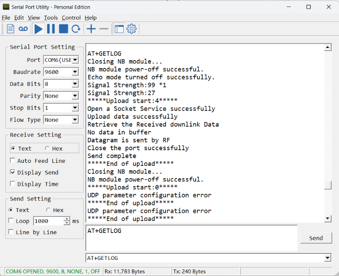The height and width of the screenshot is (276, 339).
Task: Expand the Data Bits dropdown
Action: pyautogui.click(x=75, y=84)
